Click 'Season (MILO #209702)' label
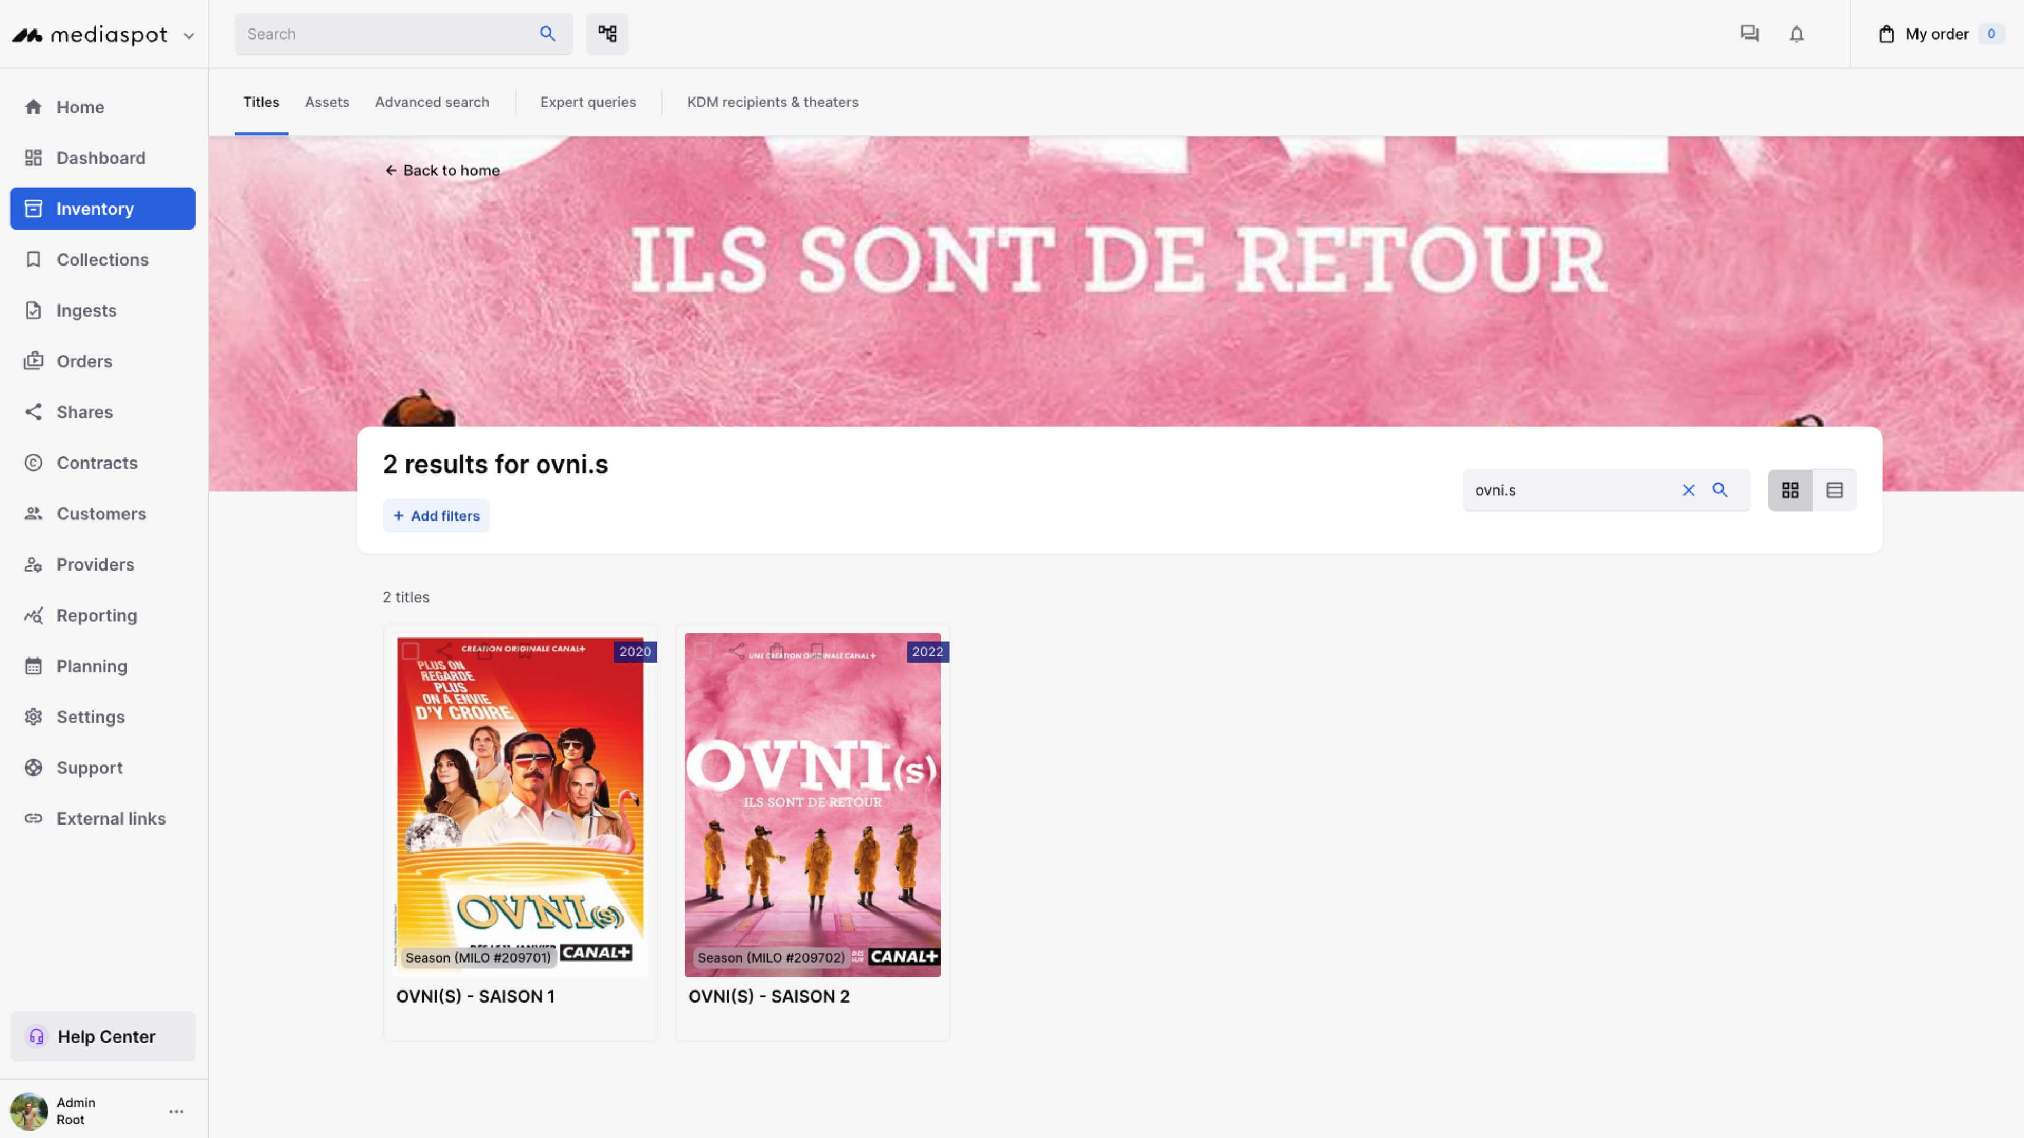This screenshot has height=1138, width=2024. tap(771, 957)
